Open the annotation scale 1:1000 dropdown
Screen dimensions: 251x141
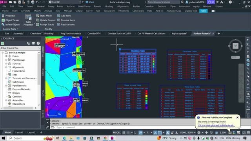(187, 132)
